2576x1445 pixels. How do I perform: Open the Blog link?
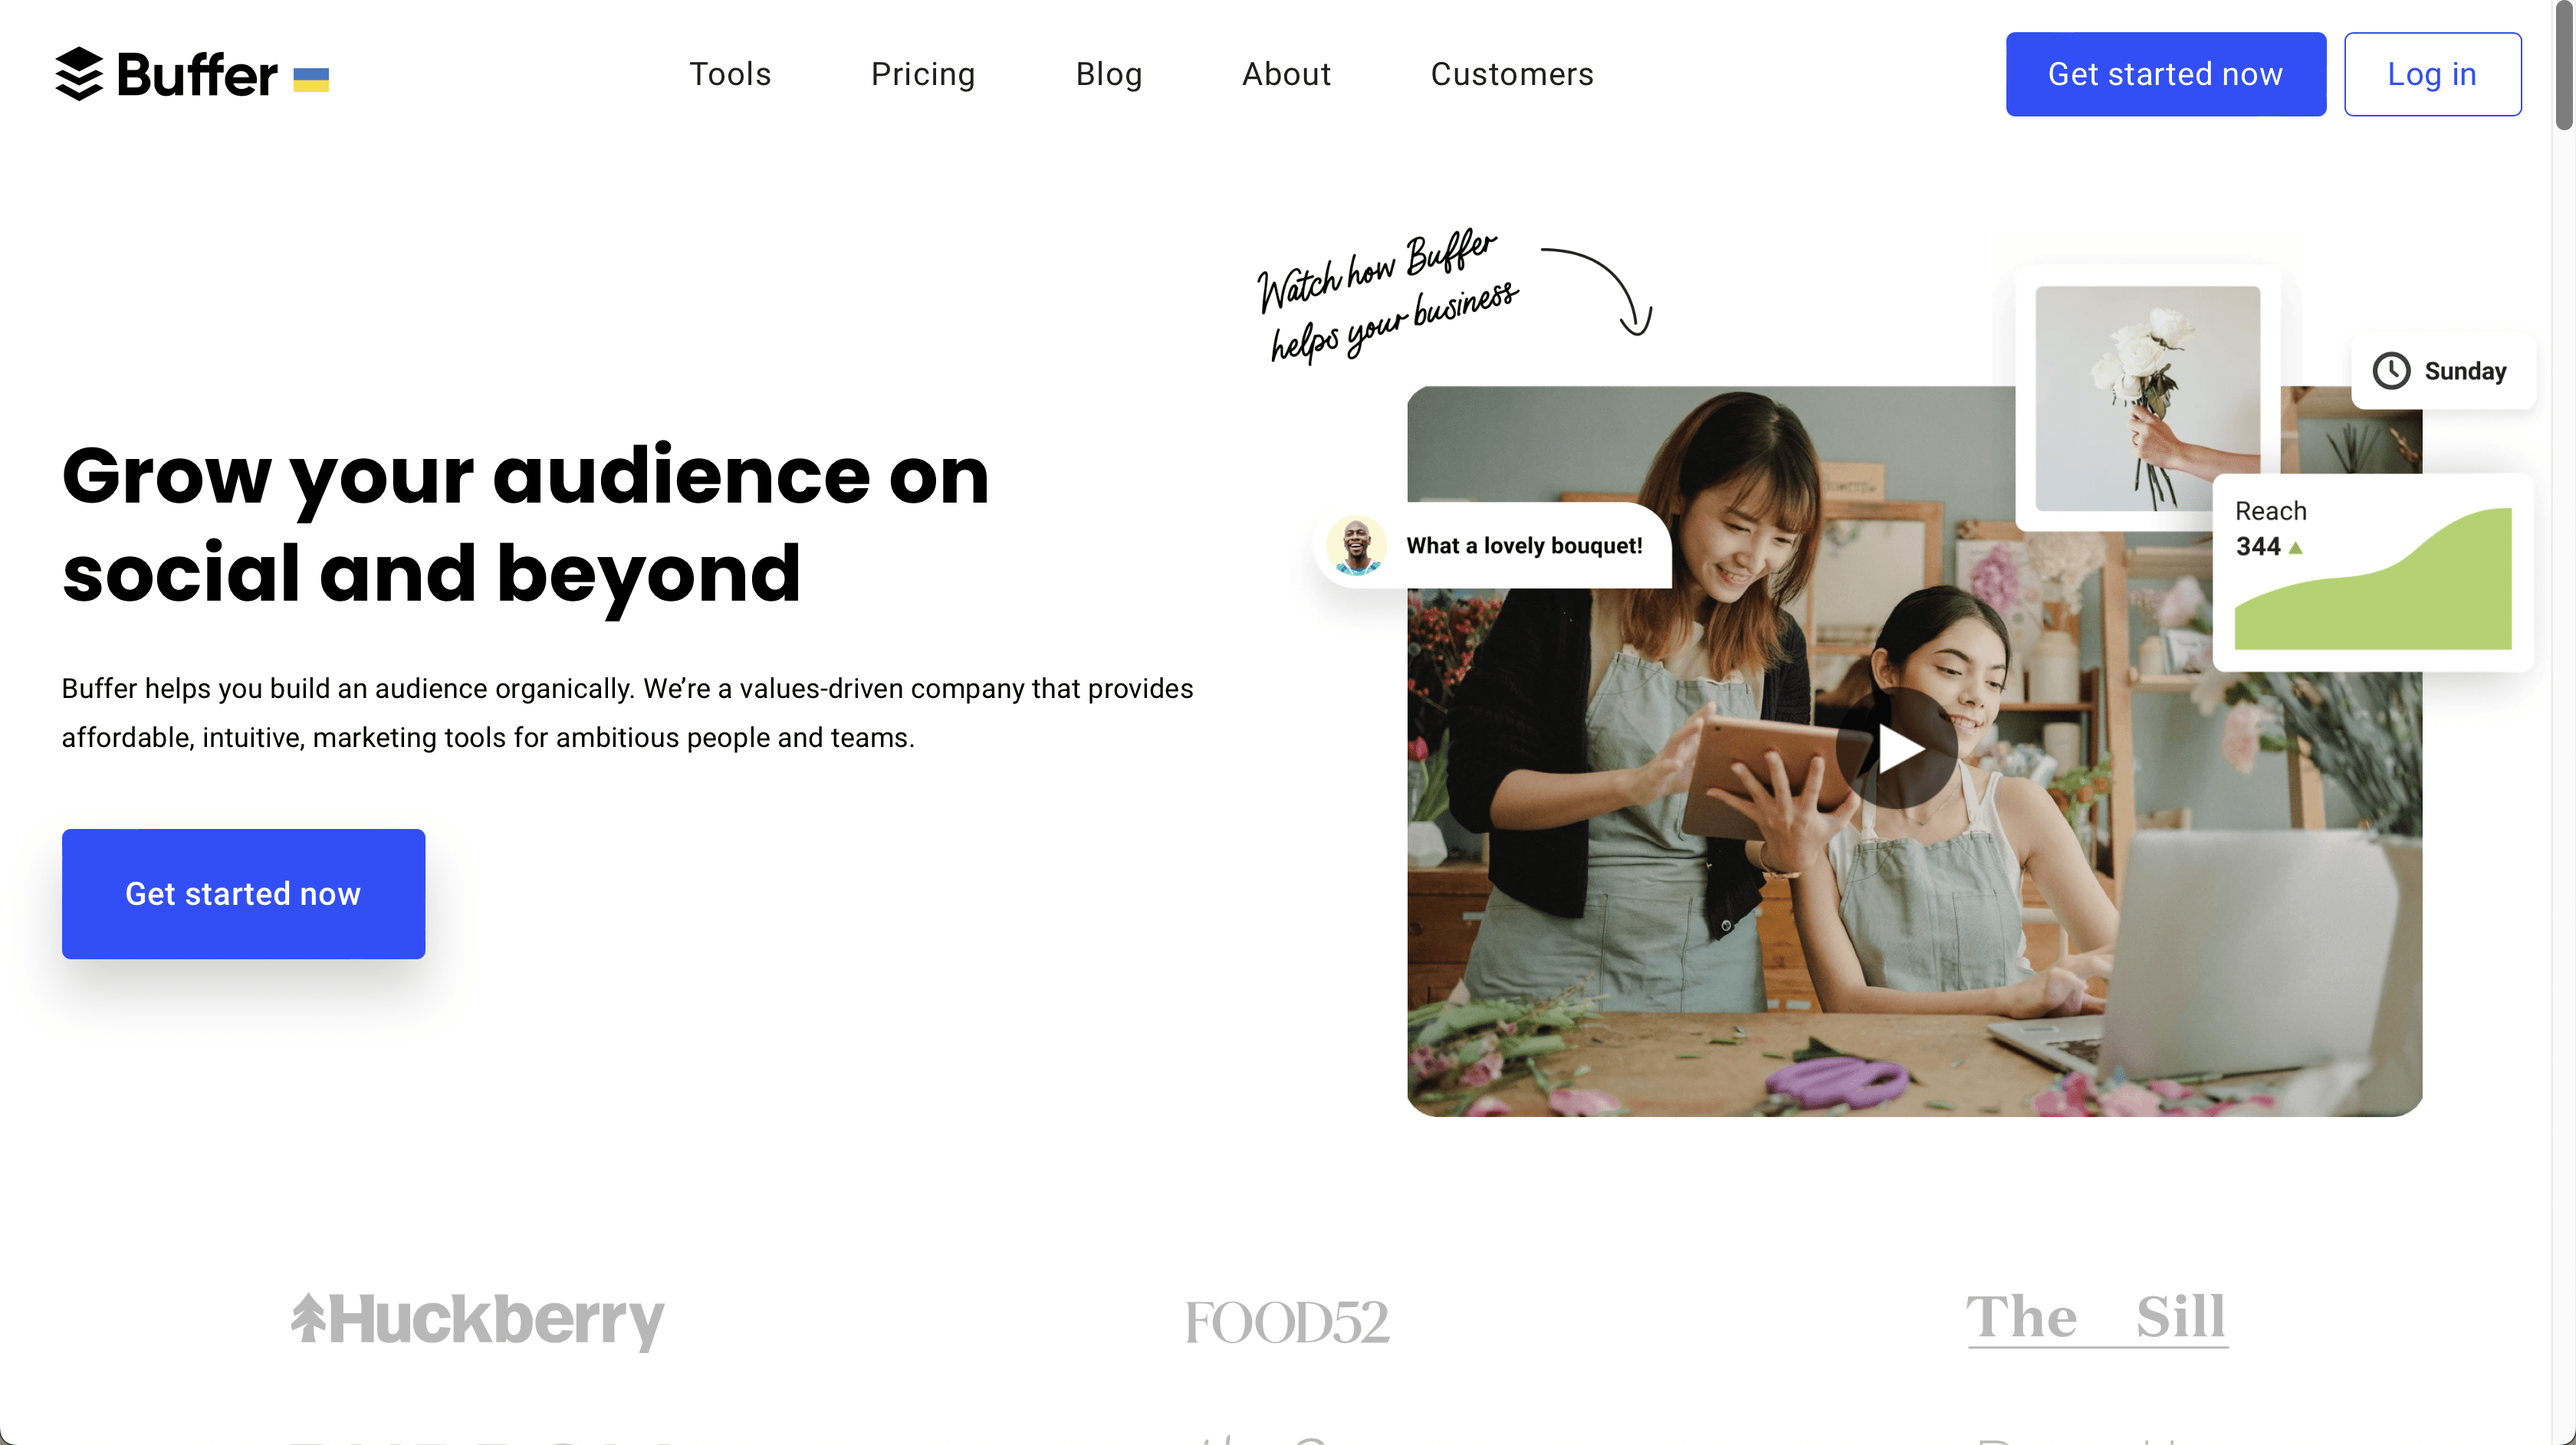1109,74
